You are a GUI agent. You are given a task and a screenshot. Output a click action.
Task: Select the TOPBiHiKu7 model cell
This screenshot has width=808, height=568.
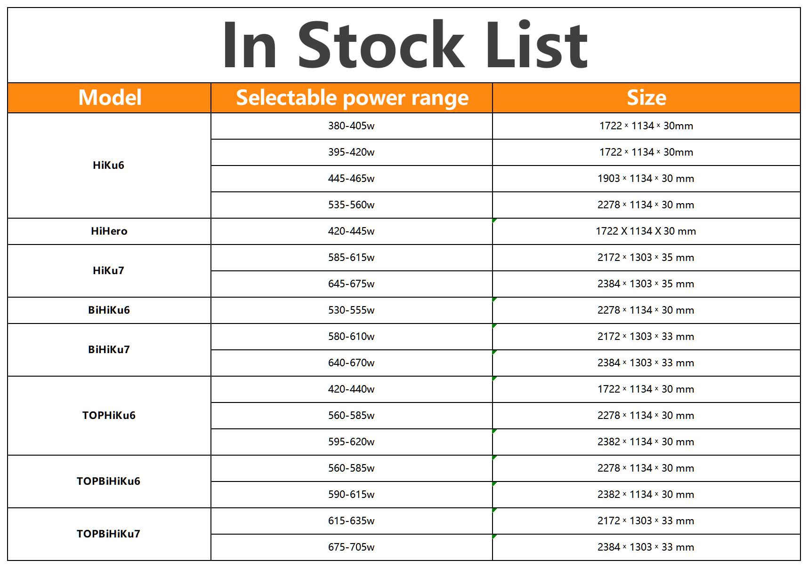click(x=109, y=534)
